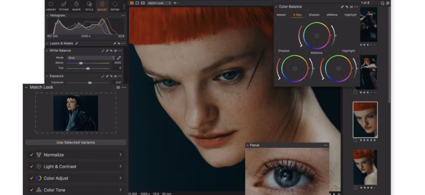Screen dimensions: 425x195
Task: Collapse the Histogram panel
Action: (x=47, y=16)
